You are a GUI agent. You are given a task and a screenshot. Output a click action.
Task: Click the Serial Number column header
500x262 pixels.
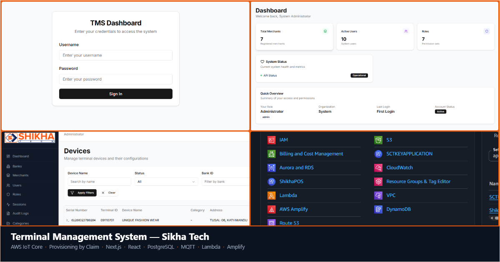(x=77, y=210)
